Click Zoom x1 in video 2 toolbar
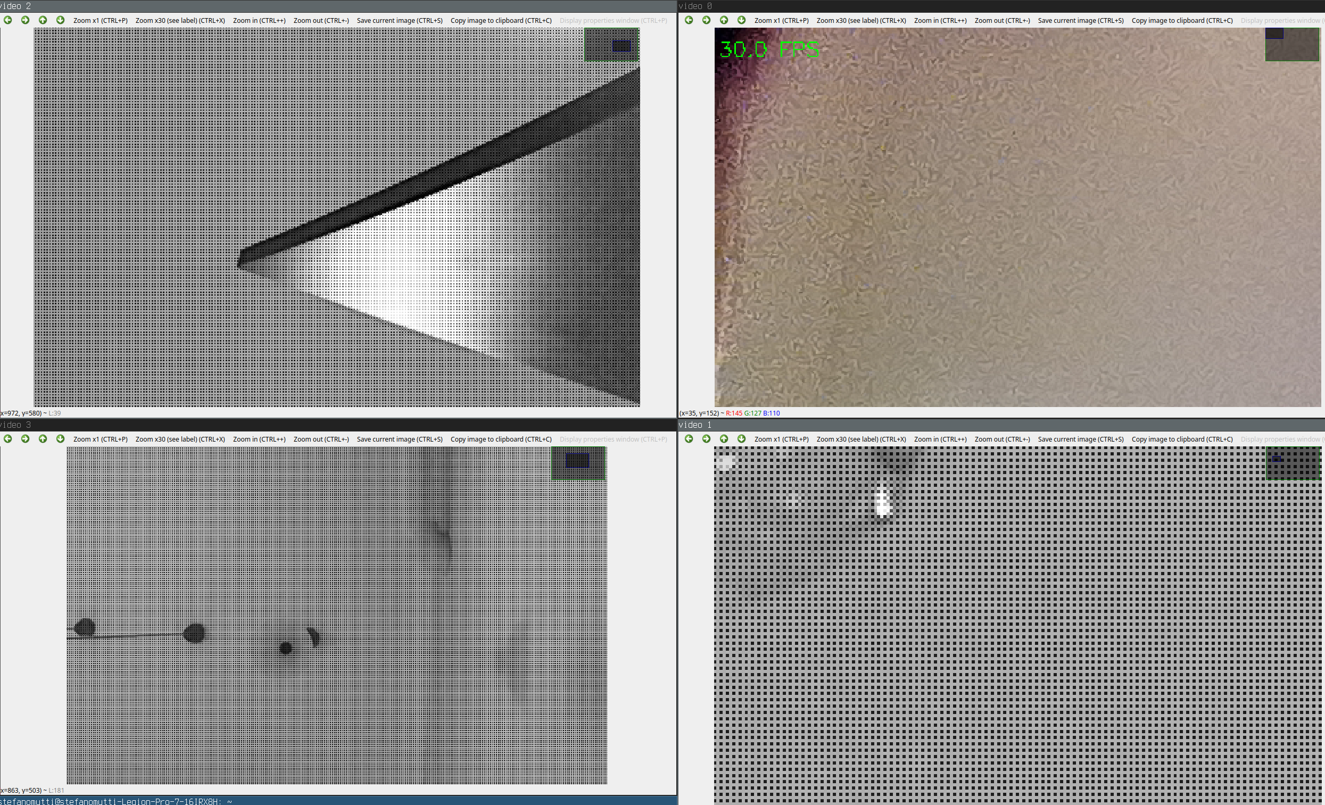Screen dimensions: 1325x805 tap(100, 20)
